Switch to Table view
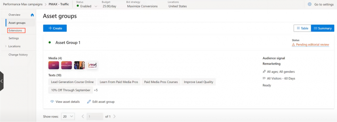The width and height of the screenshot is (337, 122). 302,28
